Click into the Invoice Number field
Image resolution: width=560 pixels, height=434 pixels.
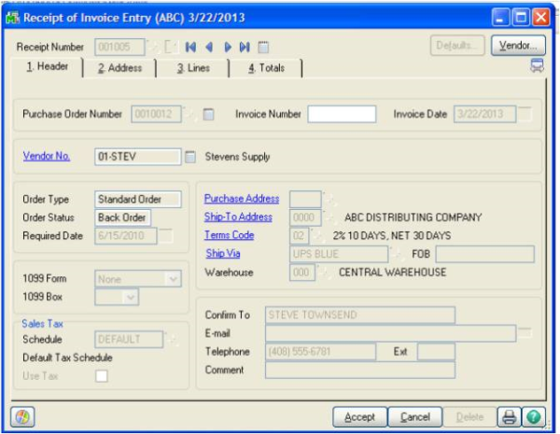pos(342,115)
